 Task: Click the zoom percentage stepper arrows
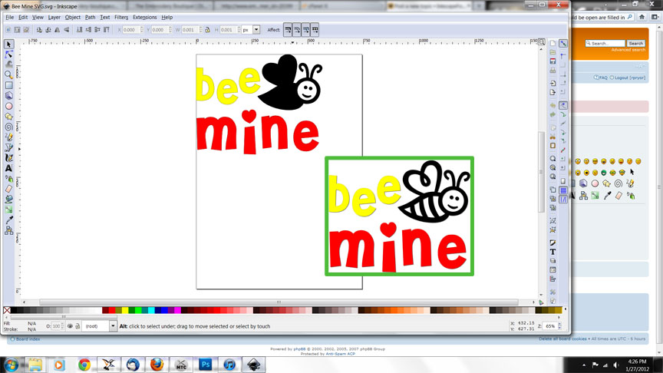point(560,326)
